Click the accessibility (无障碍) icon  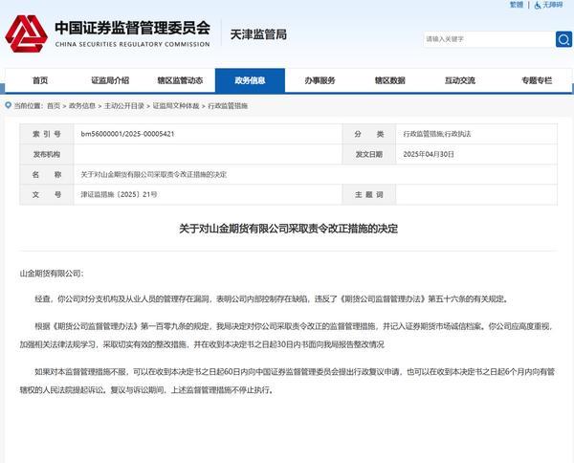(x=546, y=6)
